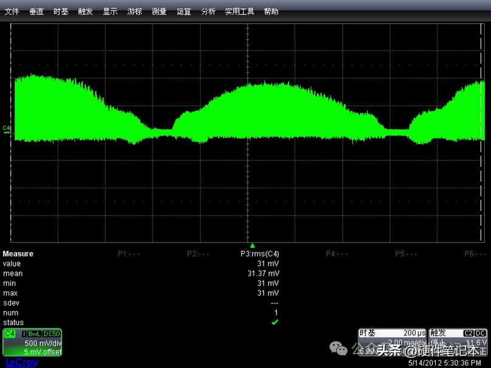This screenshot has width=491, height=368.
Task: Open the 分析 (Analysis) menu
Action: [208, 12]
